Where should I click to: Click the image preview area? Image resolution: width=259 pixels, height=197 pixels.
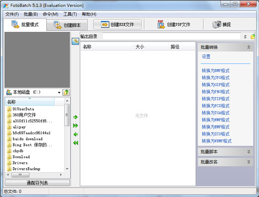(37, 60)
